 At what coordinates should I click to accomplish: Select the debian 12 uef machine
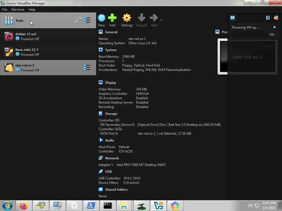click(48, 37)
